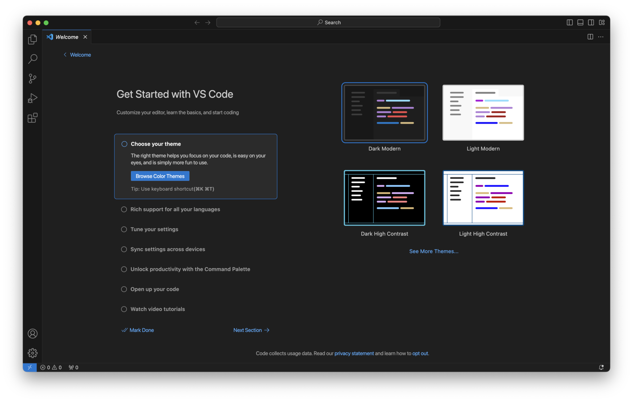Select the Dark High Contrast theme preview
Viewport: 633px width, 402px height.
point(384,198)
